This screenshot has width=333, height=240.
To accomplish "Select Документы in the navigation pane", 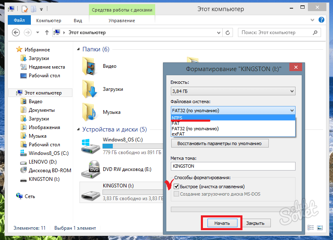I will [41, 110].
